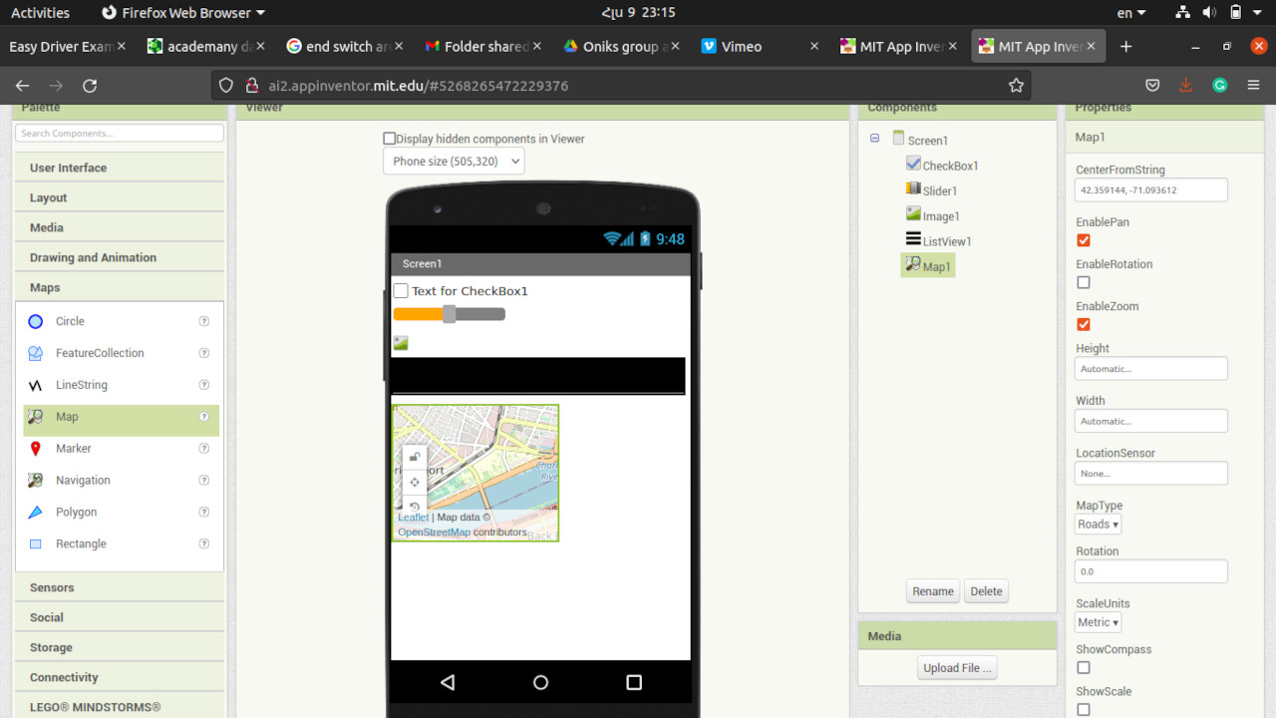
Task: Click the Upload File button
Action: [x=957, y=668]
